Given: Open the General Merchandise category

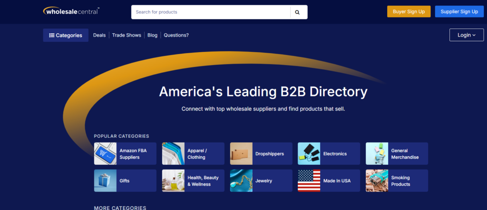Looking at the screenshot, I should click(397, 153).
